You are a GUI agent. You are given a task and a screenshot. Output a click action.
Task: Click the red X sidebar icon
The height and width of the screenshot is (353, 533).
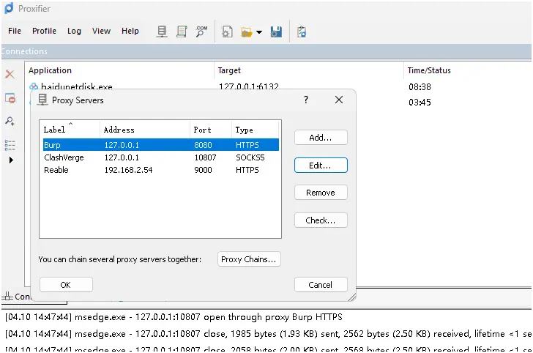[x=10, y=74]
